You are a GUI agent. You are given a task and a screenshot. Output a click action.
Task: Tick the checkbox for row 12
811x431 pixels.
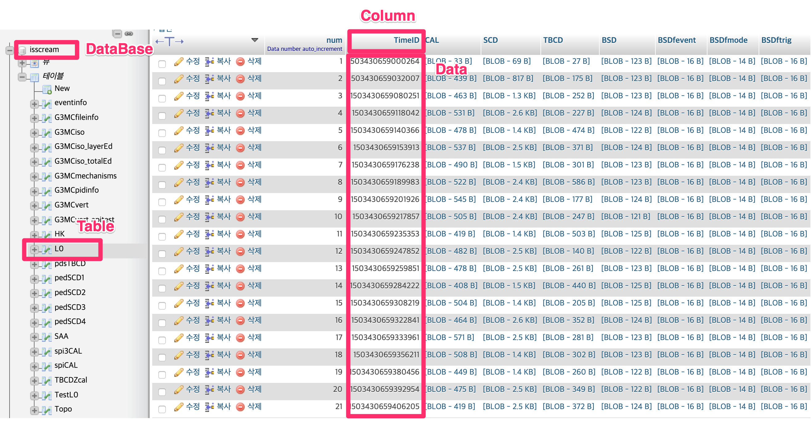pos(162,254)
